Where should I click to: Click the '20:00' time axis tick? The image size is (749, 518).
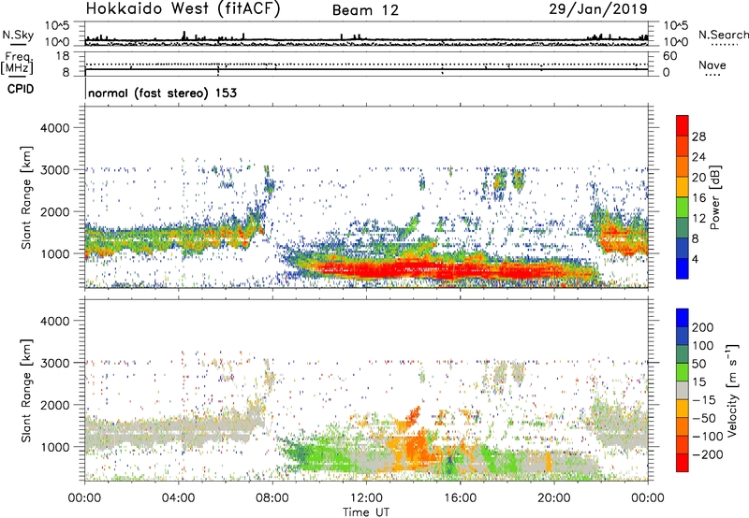pyautogui.click(x=554, y=498)
